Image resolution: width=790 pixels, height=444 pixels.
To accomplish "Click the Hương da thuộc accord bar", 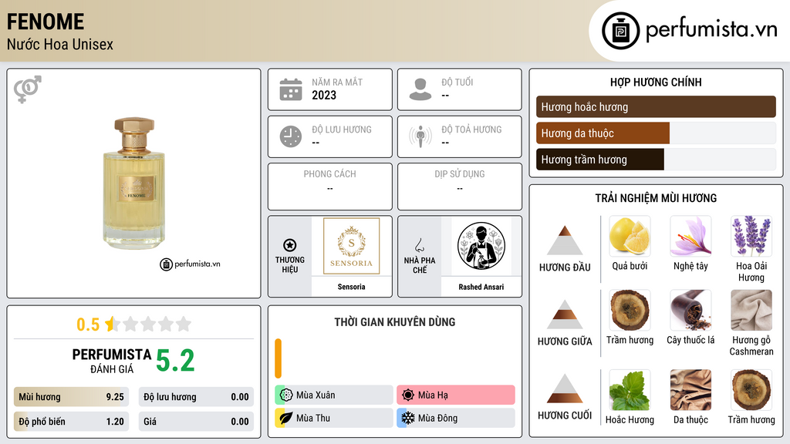I will click(x=656, y=133).
